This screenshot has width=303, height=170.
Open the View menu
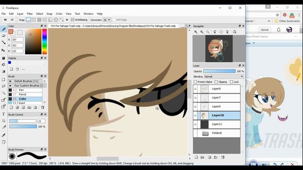tap(68, 14)
